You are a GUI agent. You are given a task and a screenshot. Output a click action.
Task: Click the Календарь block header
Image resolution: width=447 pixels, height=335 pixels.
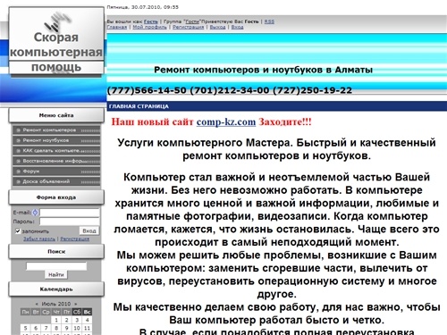tap(56, 289)
